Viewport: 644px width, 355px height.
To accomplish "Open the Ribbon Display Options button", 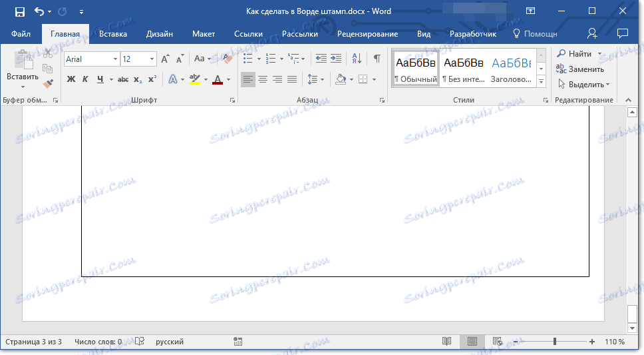I will pos(531,11).
